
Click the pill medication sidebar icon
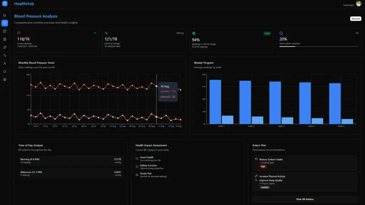click(5, 47)
